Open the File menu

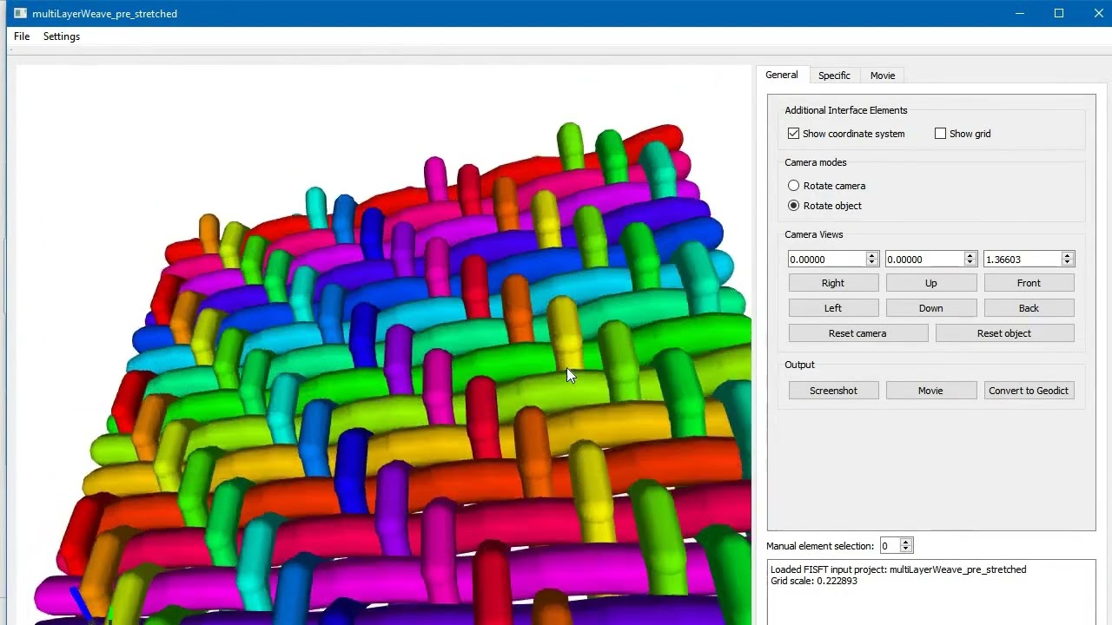(x=22, y=36)
